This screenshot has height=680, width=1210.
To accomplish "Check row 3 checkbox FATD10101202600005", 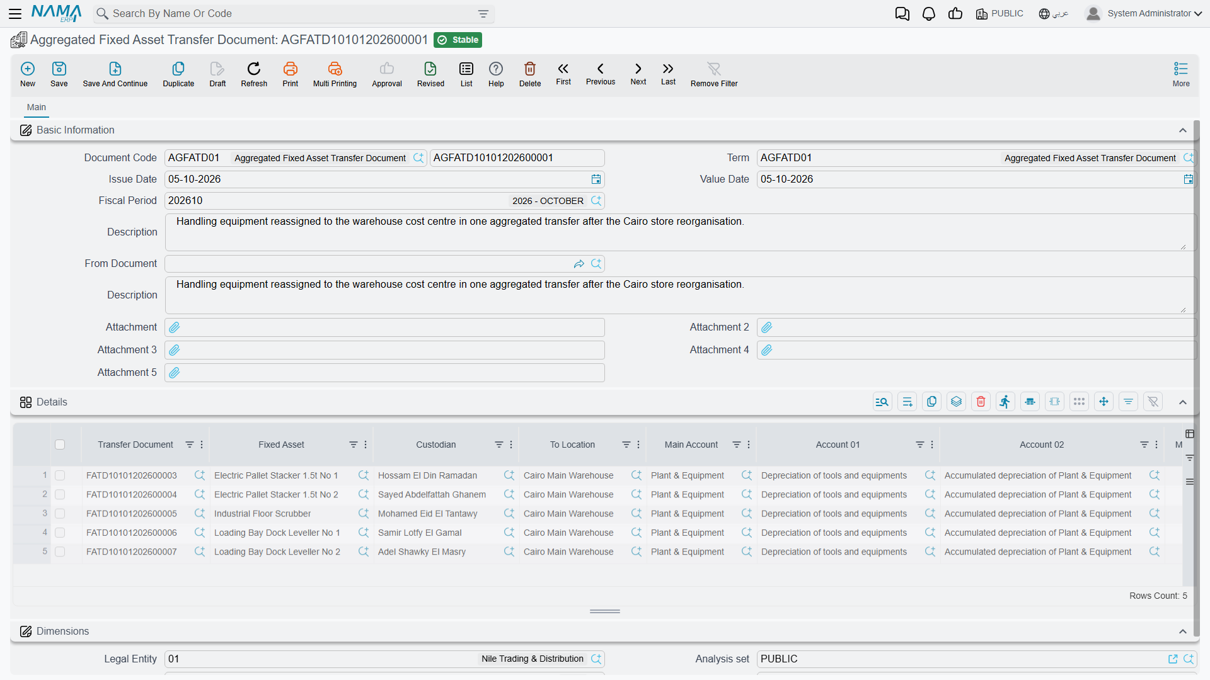I will pos(60,514).
